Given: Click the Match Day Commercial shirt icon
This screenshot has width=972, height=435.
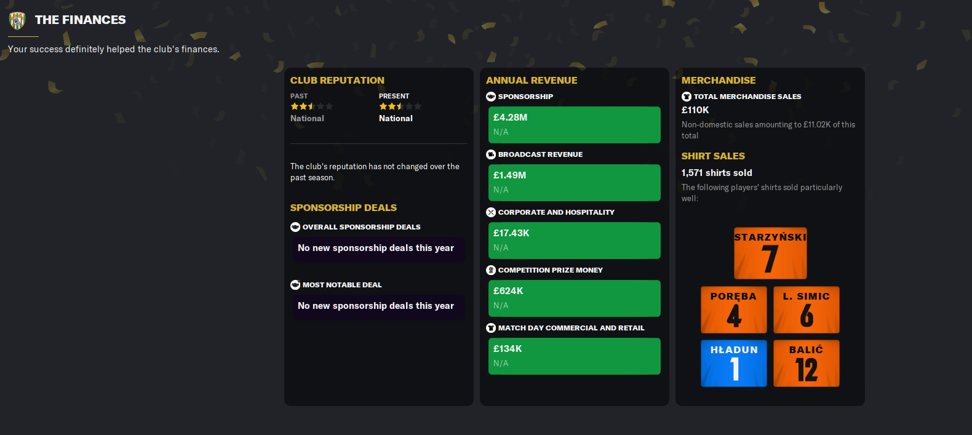Looking at the screenshot, I should 491,328.
